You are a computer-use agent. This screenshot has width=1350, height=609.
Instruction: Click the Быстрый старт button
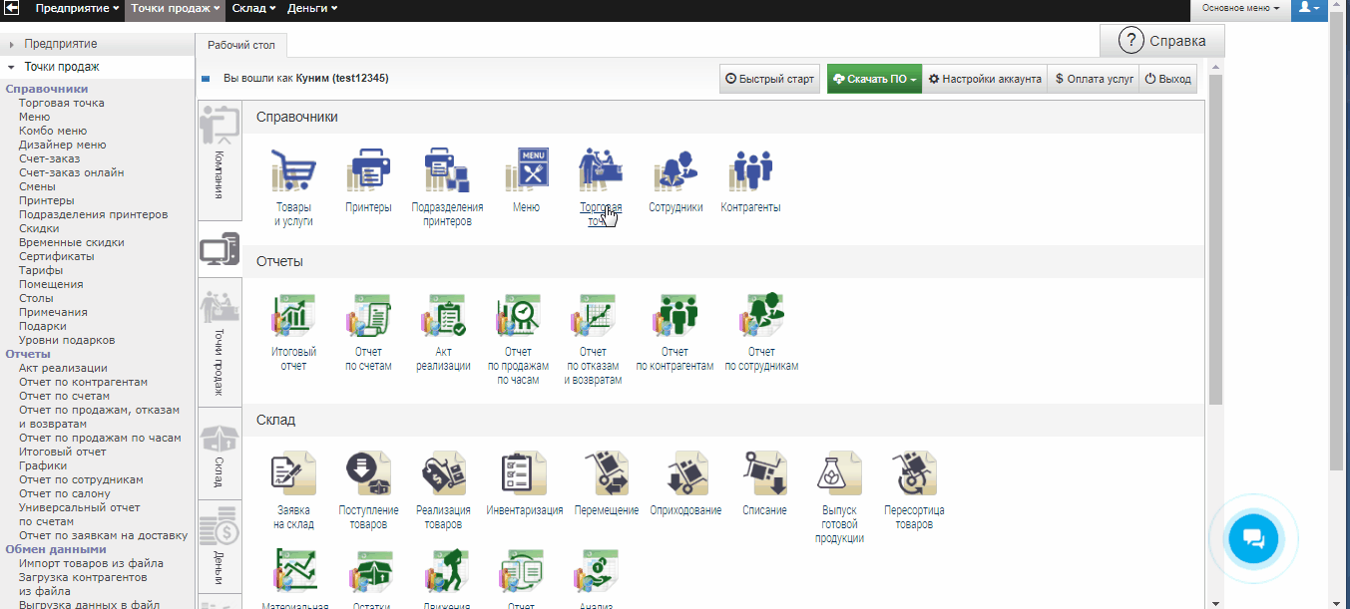pyautogui.click(x=769, y=79)
